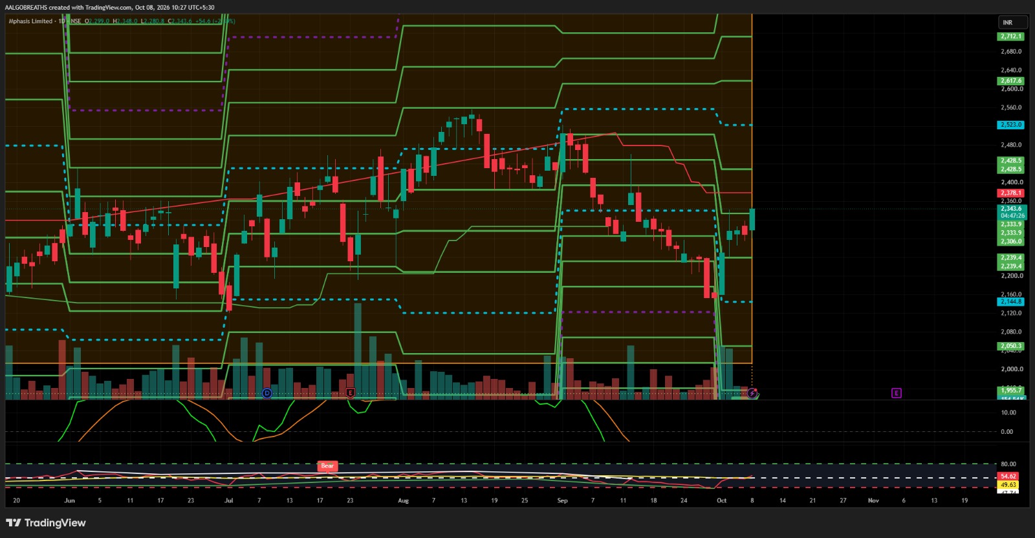Click the 1,955.7 green price label
Screen dimensions: 1035x538
1010,391
